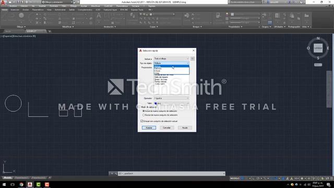Viewport: 334px width, 188px height.
Task: Click the green Camtasia taskbar icon
Action: [x=38, y=184]
